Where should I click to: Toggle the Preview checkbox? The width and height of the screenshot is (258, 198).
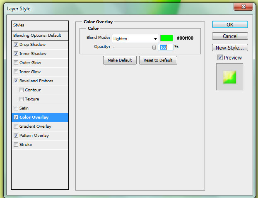click(x=220, y=58)
